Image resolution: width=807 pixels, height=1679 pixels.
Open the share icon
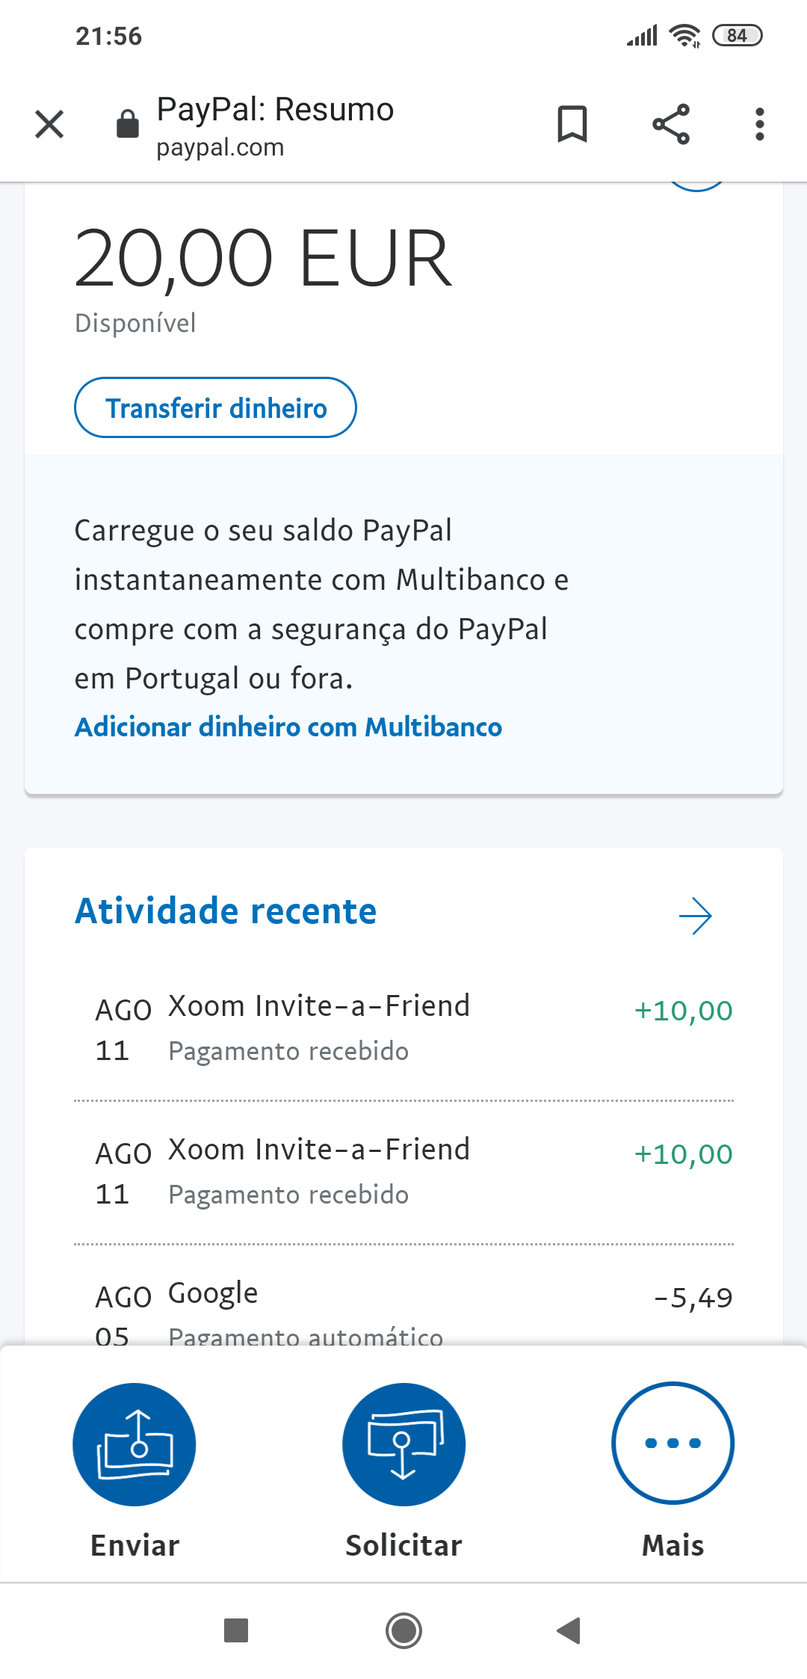point(670,124)
